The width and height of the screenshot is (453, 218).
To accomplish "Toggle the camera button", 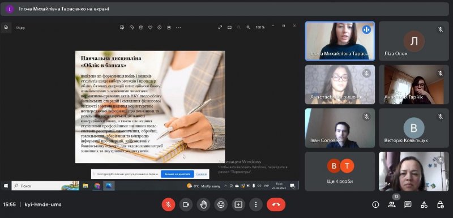I will pos(186,205).
